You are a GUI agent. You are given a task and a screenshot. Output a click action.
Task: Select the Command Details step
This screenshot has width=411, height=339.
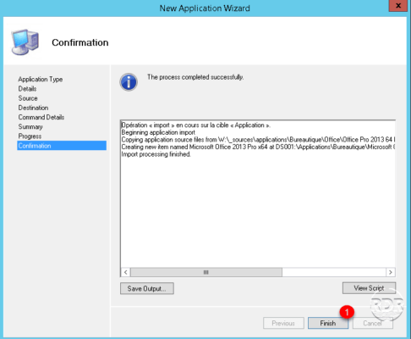tap(41, 117)
